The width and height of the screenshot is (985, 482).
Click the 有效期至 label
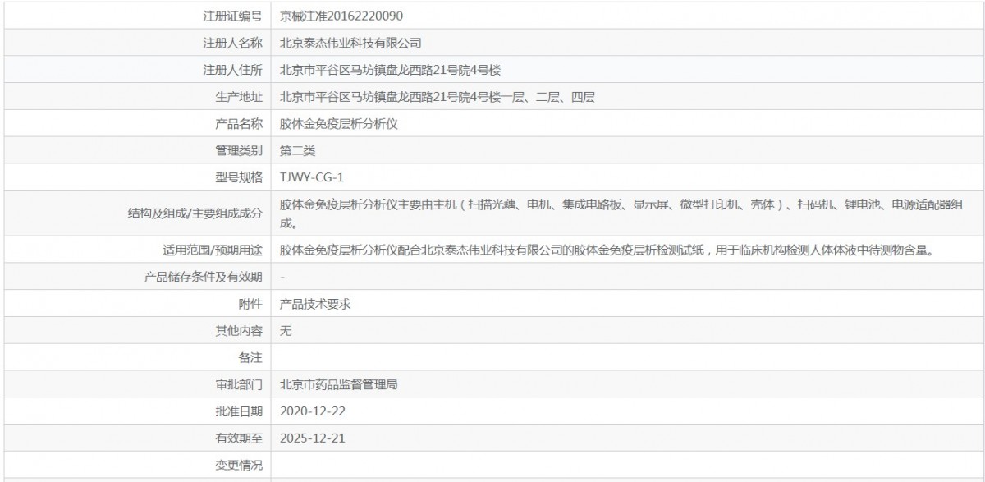coord(238,438)
